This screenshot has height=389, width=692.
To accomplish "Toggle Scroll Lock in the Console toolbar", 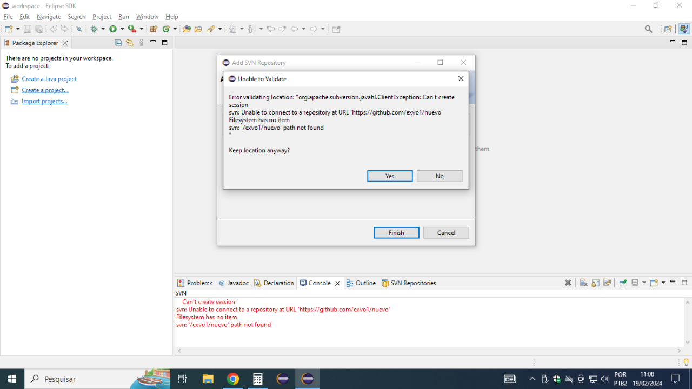I will pyautogui.click(x=595, y=283).
